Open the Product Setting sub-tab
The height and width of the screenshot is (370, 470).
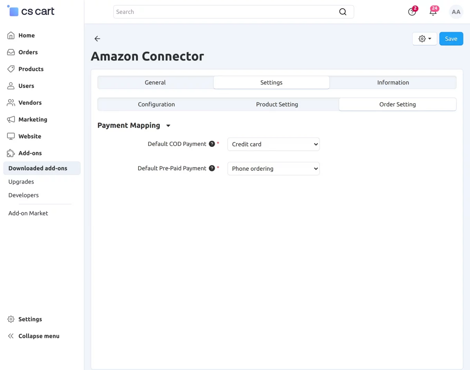click(277, 104)
